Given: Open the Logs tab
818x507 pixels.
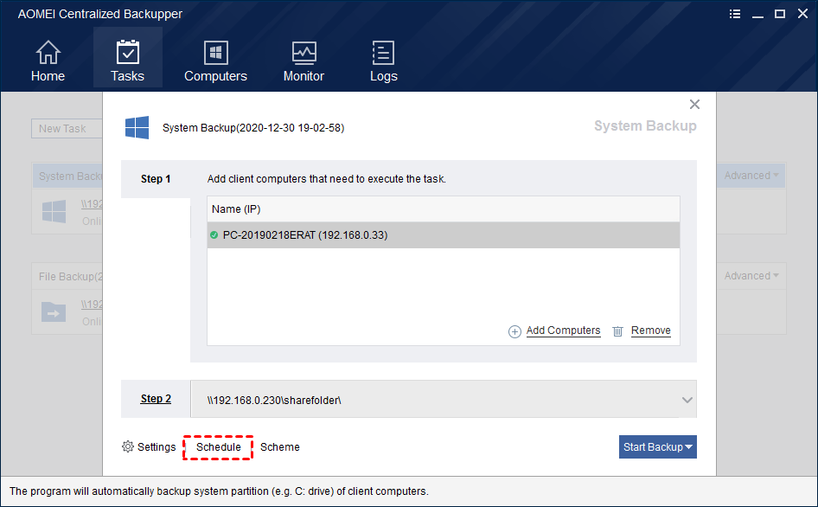Looking at the screenshot, I should point(383,61).
